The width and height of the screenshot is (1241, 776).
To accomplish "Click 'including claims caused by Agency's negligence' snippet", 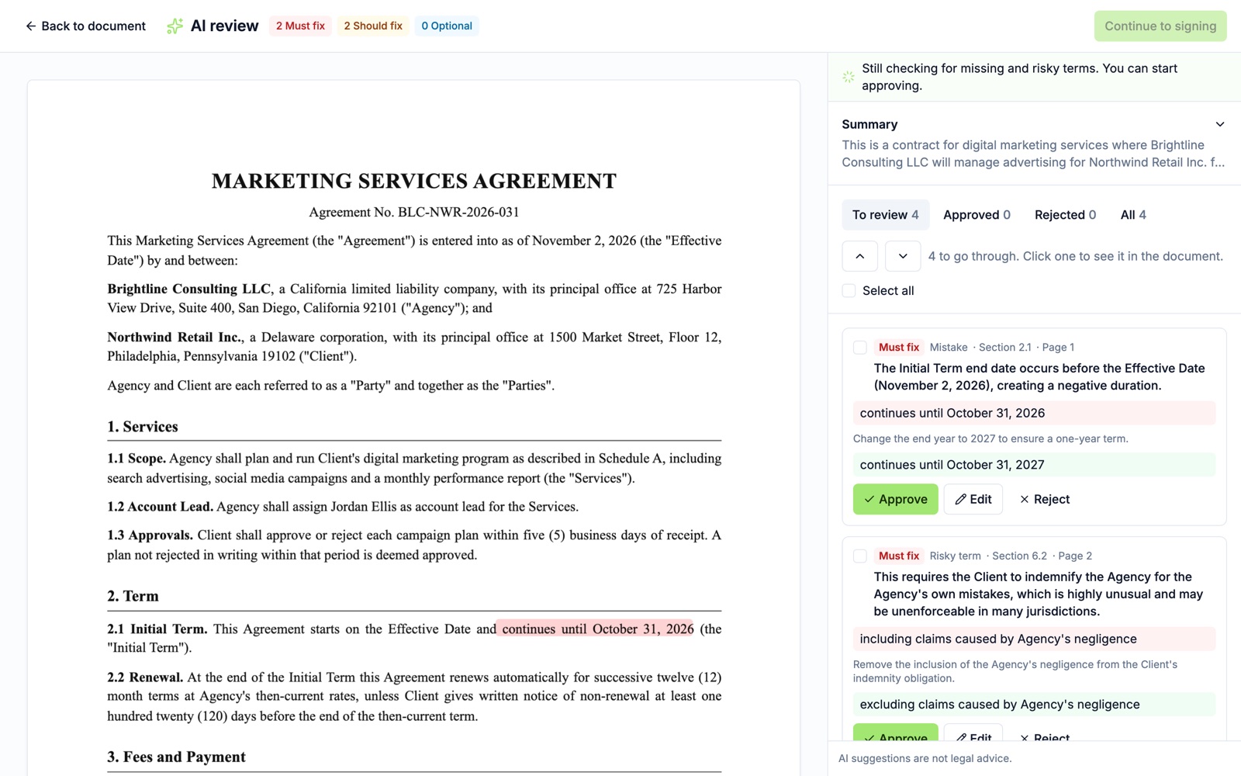I will click(x=1034, y=639).
